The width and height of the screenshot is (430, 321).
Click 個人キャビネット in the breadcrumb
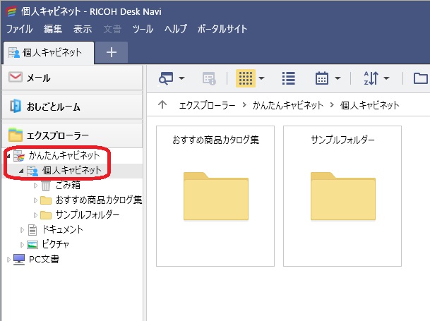tap(370, 105)
